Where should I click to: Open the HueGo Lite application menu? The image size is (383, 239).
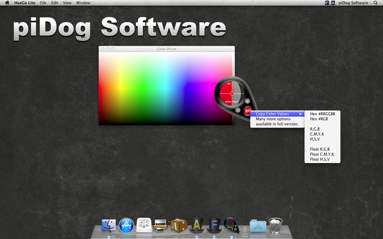[25, 3]
